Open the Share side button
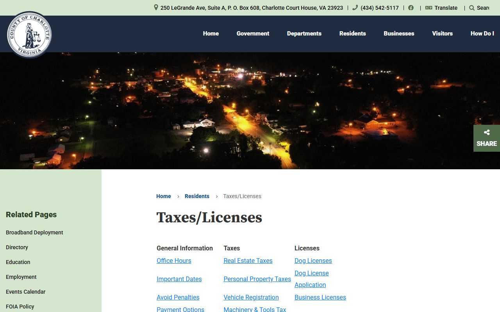 click(487, 138)
